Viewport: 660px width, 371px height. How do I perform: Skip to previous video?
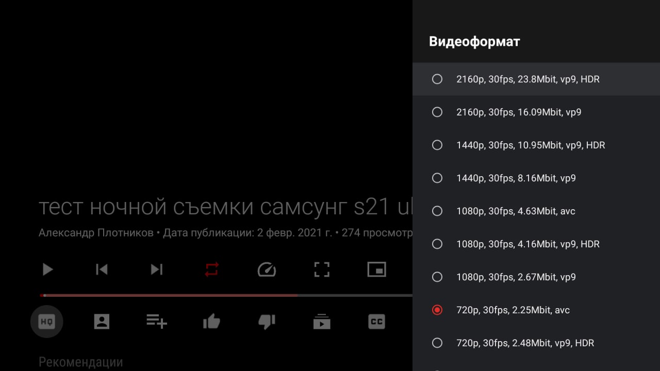[102, 269]
